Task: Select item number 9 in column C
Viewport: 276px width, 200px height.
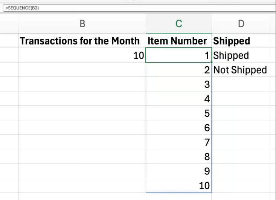Action: 179,171
